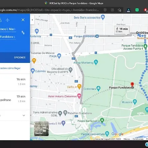Select the cycling travel mode icon
This screenshot has height=148, width=148.
(x=1, y=20)
